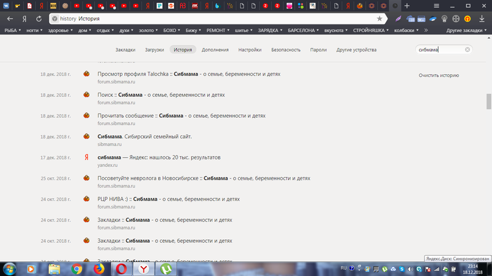The height and width of the screenshot is (276, 492).
Task: Click Skype icon in system tray
Action: click(402, 269)
